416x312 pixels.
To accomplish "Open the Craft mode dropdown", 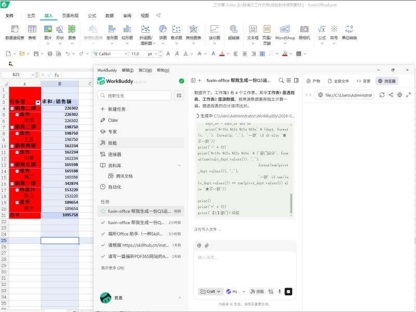I will (211, 292).
